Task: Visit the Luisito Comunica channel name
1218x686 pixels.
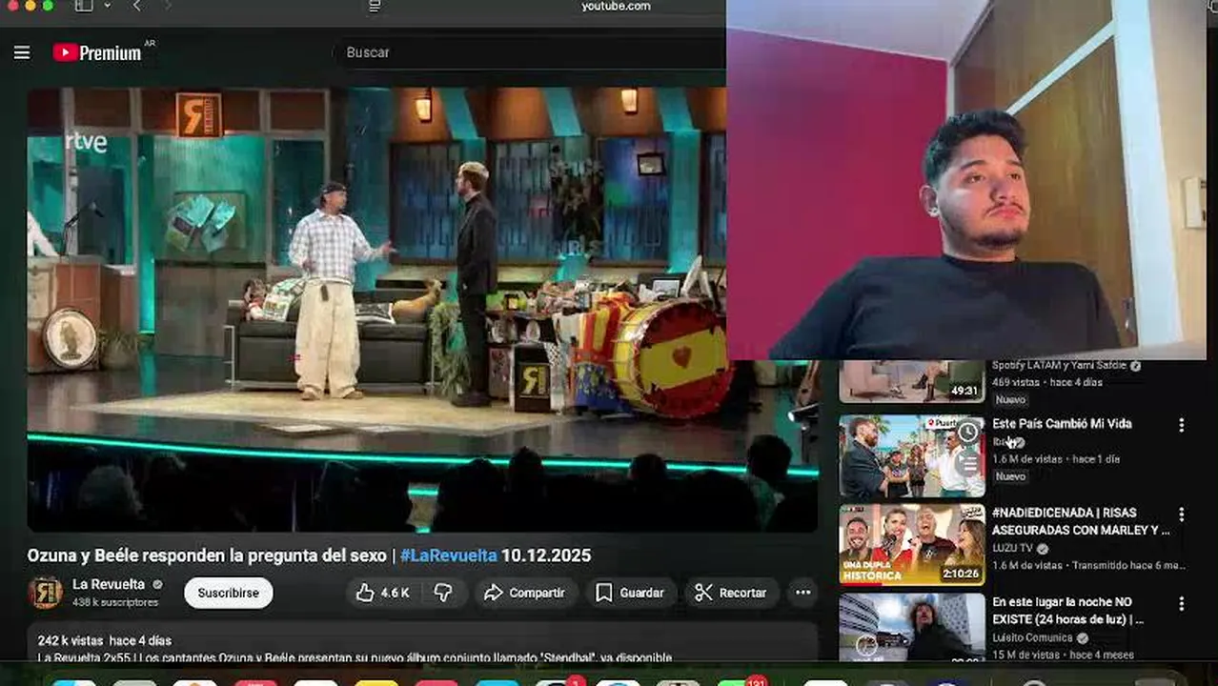Action: click(1032, 637)
